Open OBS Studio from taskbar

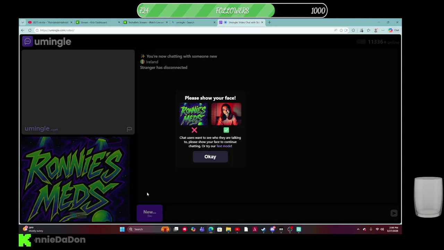click(x=290, y=229)
